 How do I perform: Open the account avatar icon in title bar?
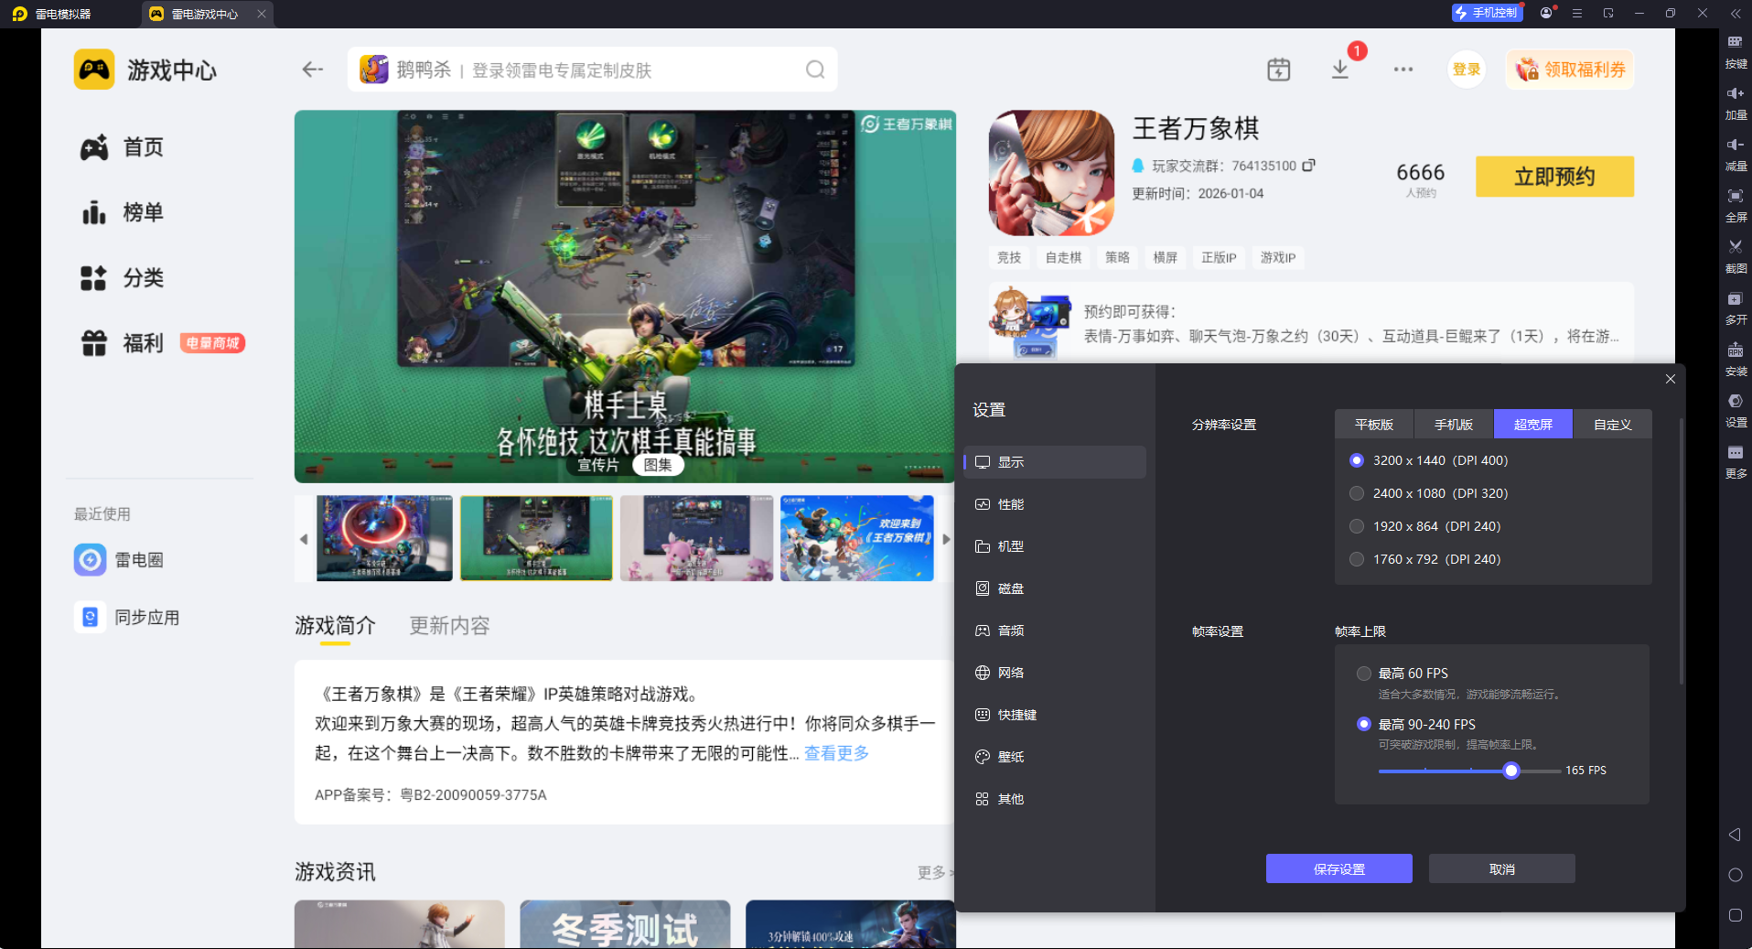1546,13
